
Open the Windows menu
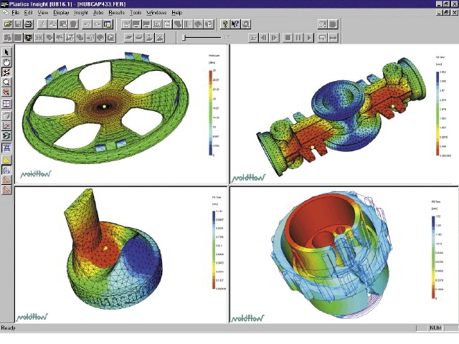pyautogui.click(x=156, y=13)
